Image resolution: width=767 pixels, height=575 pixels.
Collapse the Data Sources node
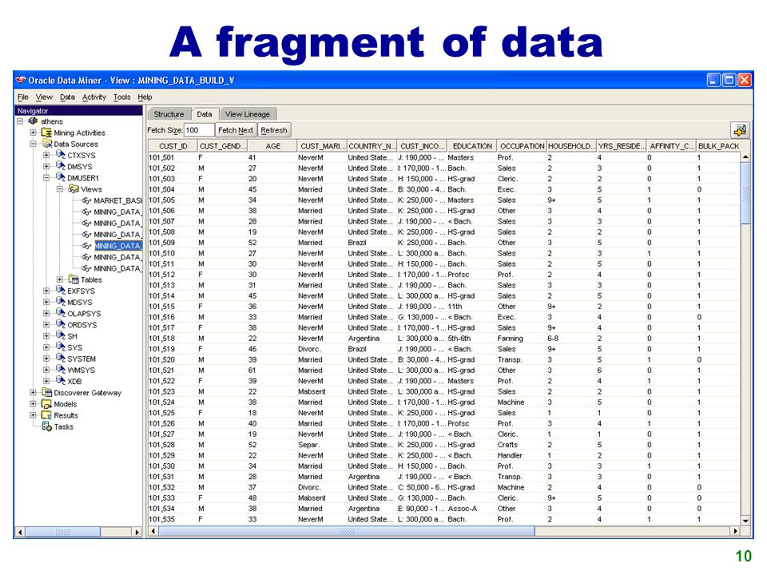coord(33,144)
